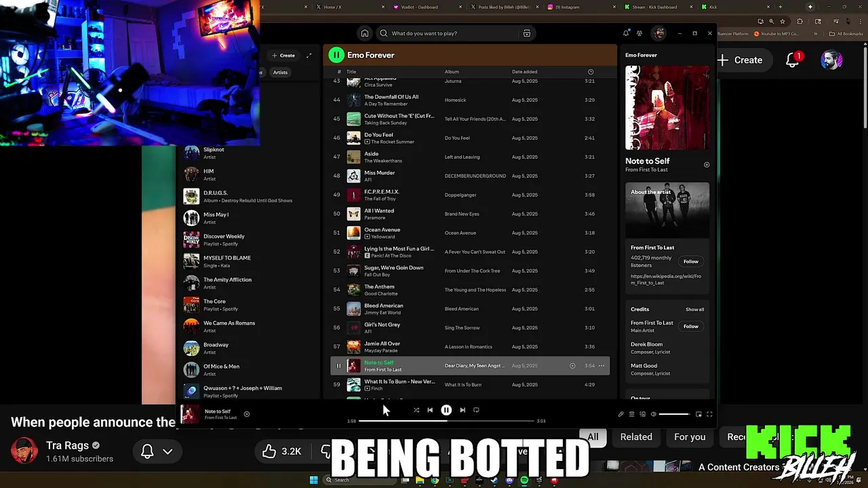Open the Friend Activity icon in Spotify
Screen dimensions: 868x488
639,33
